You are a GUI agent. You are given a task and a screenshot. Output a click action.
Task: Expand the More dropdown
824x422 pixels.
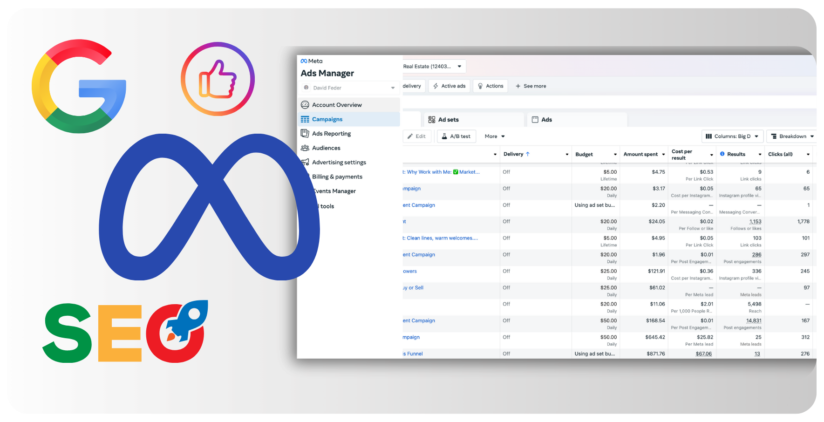(x=495, y=136)
